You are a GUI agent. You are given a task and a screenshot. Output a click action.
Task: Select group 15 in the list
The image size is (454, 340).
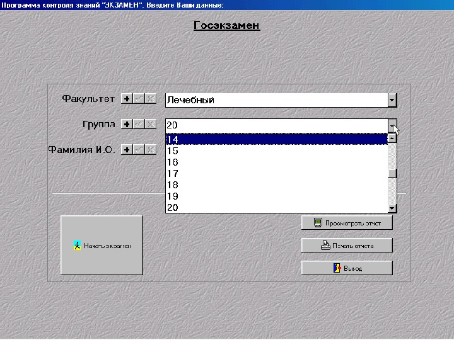pyautogui.click(x=277, y=151)
